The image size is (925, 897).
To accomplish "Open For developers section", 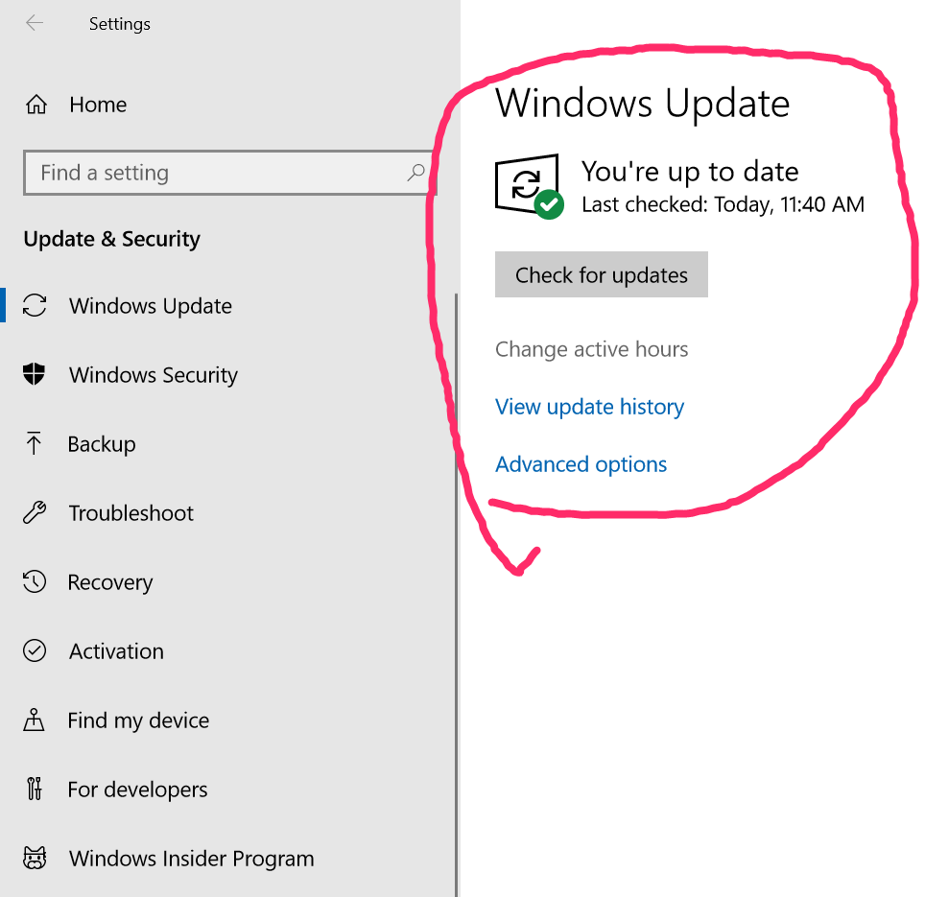I will coord(137,790).
